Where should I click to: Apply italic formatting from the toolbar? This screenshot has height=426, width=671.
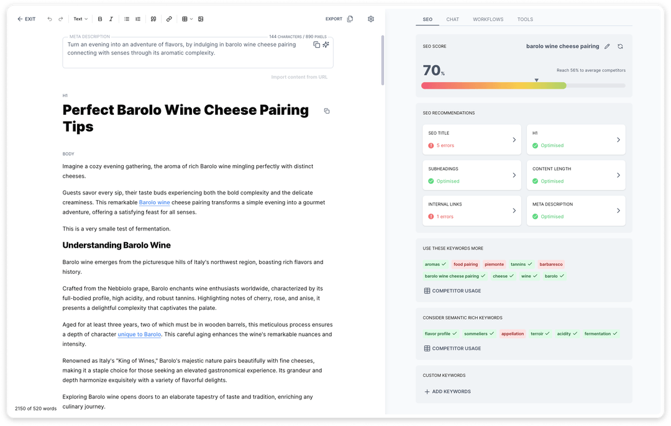click(x=111, y=19)
